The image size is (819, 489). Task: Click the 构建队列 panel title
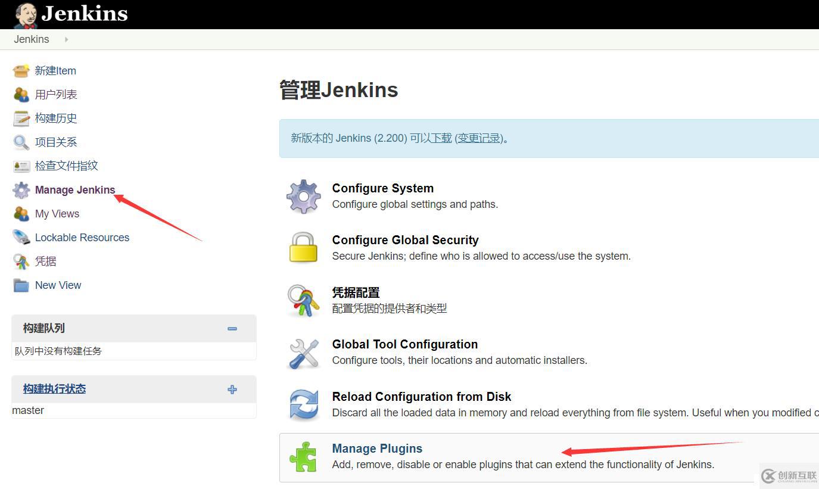tap(44, 328)
